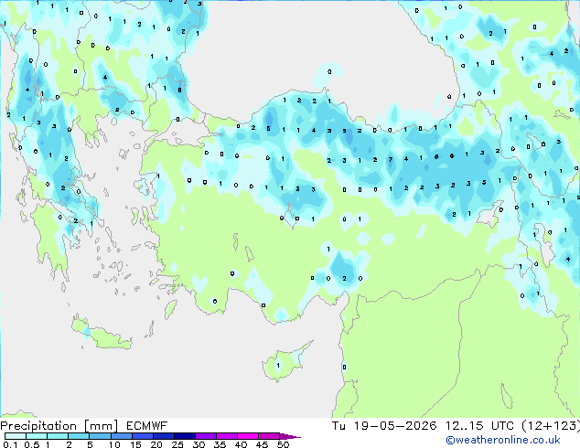Click the 0.1–0.5 mm legend color swatch

click(16, 436)
